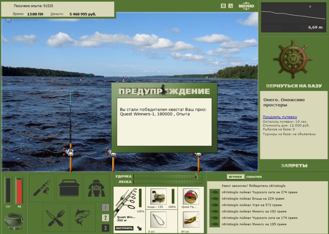
Task: Click the ЛЕСКА tension bar
Action: click(169, 182)
